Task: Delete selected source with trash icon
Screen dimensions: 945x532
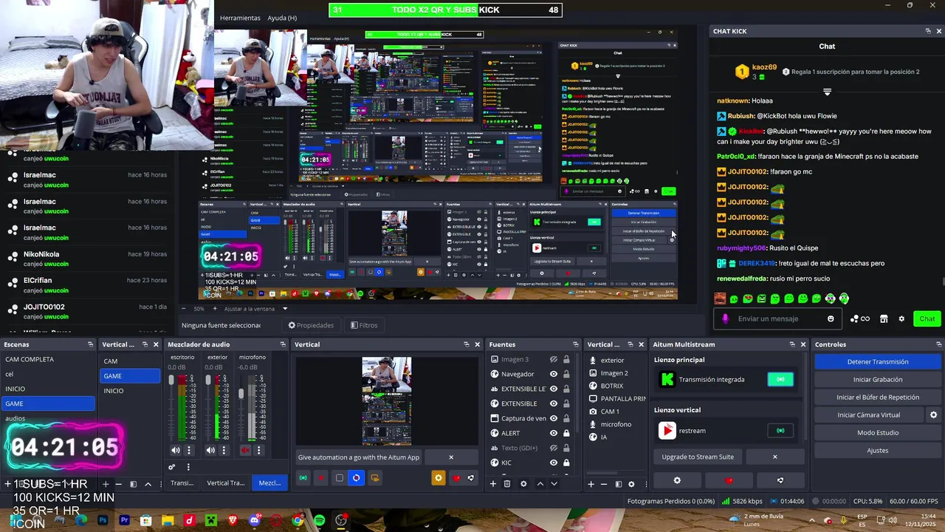Action: click(507, 484)
